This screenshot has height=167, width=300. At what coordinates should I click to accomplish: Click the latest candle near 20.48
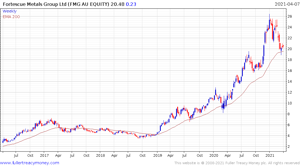click(283, 46)
